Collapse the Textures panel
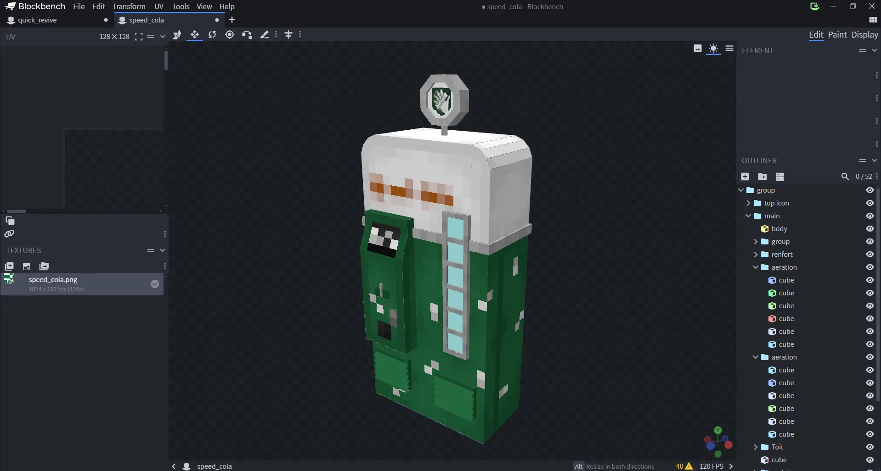Viewport: 881px width, 471px height. [163, 250]
